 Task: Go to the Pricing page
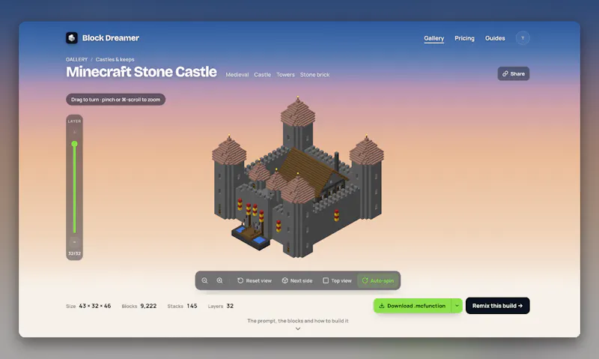(x=464, y=38)
